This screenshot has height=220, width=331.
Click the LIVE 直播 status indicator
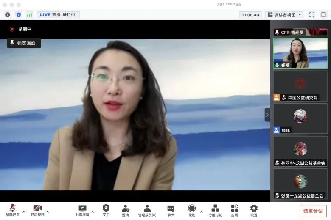[59, 15]
